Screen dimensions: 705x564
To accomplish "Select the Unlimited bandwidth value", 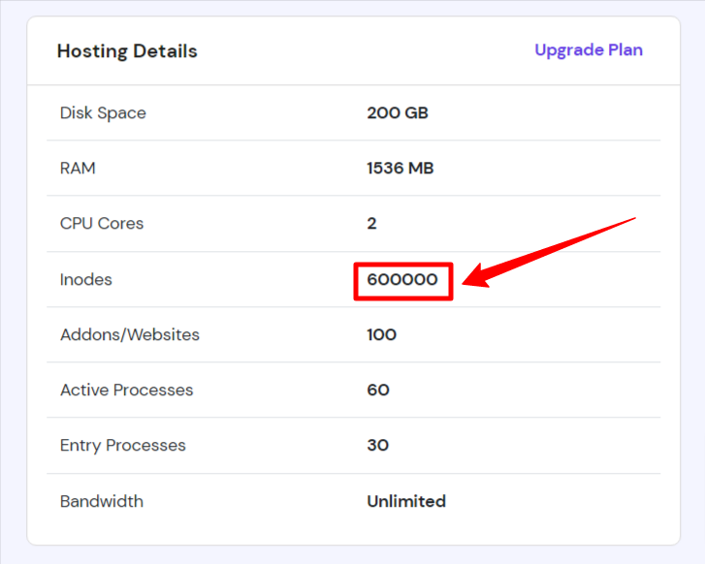I will tap(406, 502).
